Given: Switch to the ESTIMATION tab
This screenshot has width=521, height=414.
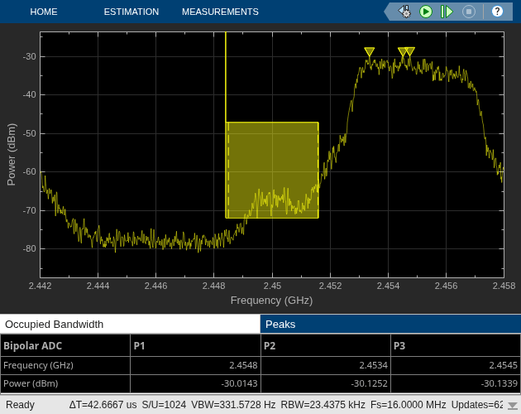Looking at the screenshot, I should tap(131, 12).
